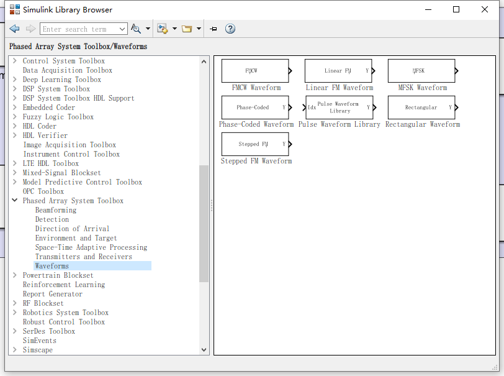Expand Model Predictive Control Toolbox node

pyautogui.click(x=14, y=182)
